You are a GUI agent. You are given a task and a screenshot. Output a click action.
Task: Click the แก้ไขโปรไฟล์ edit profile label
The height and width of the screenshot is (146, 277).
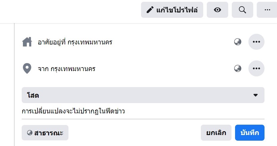pyautogui.click(x=177, y=10)
